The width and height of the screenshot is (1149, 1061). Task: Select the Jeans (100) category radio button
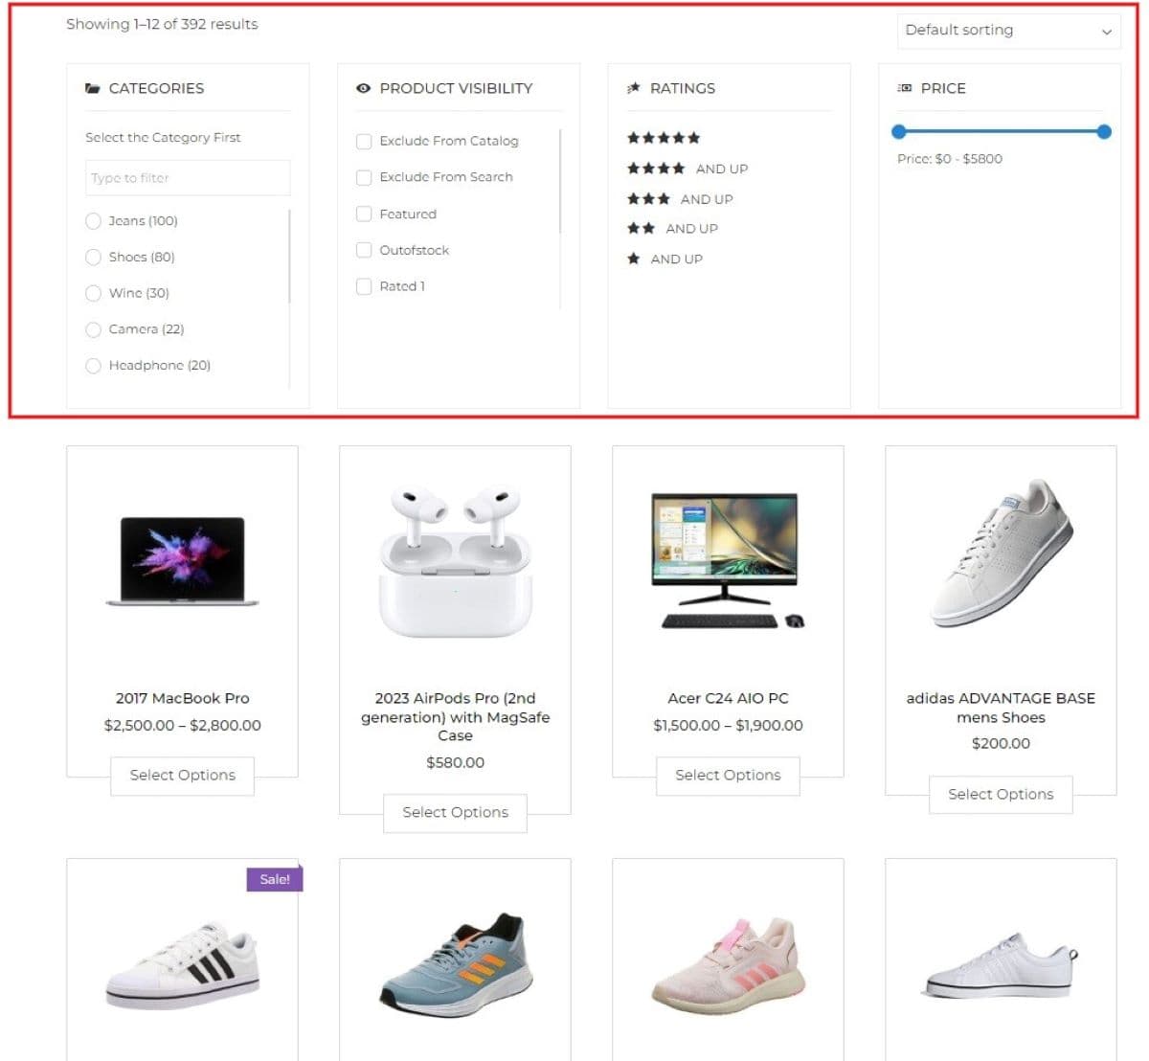click(x=93, y=221)
